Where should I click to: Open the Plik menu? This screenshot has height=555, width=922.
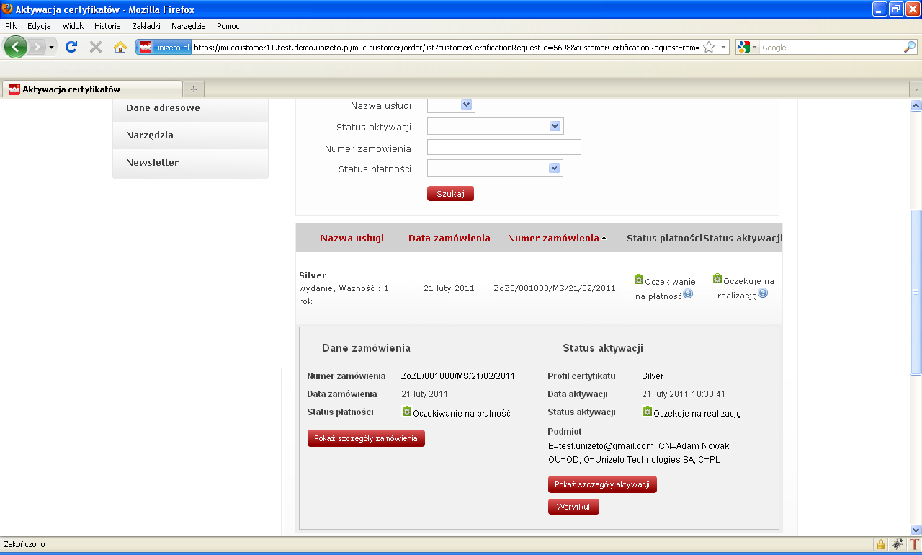(x=11, y=26)
